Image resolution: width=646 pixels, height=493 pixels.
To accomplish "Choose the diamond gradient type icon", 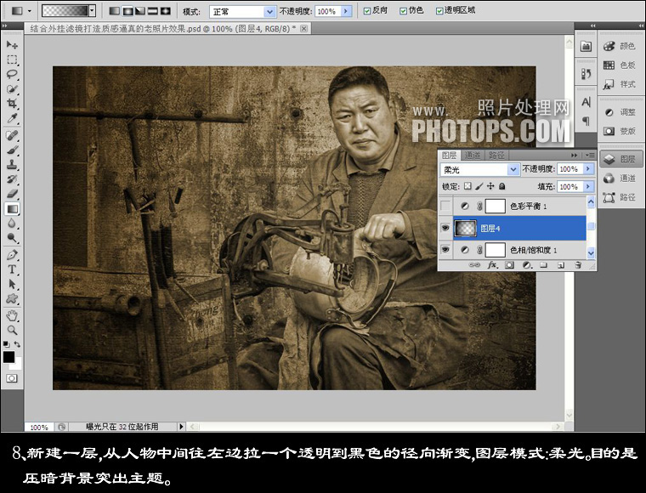I will pyautogui.click(x=166, y=11).
